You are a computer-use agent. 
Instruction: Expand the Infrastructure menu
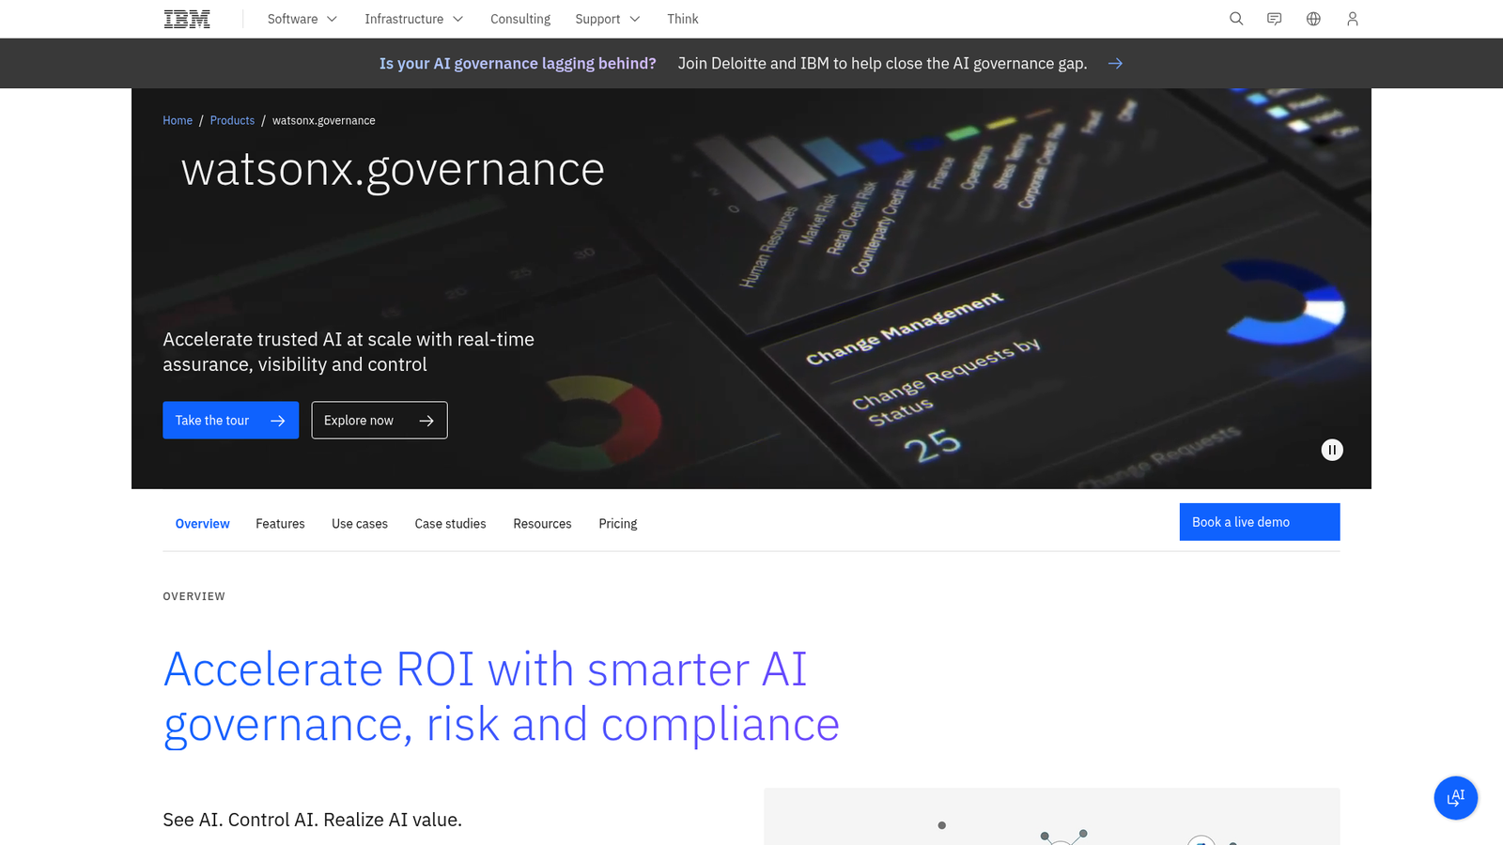click(414, 19)
